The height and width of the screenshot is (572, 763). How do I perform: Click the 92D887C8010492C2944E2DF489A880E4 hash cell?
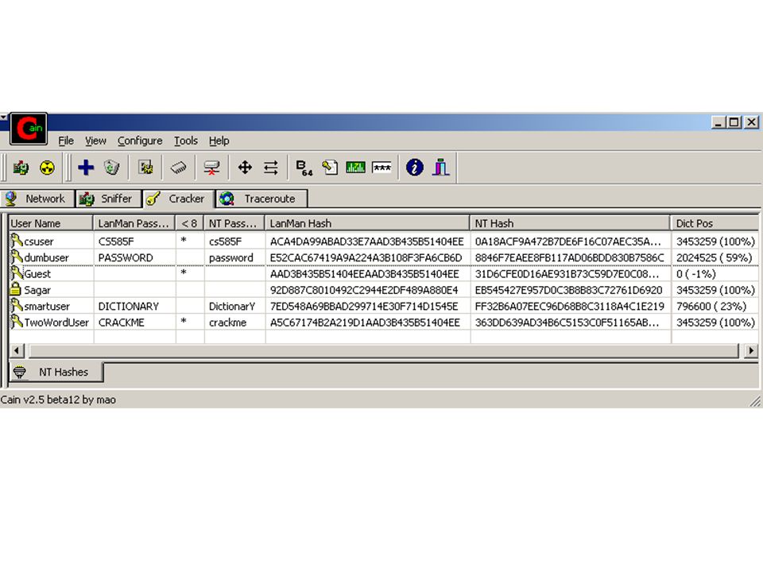364,291
